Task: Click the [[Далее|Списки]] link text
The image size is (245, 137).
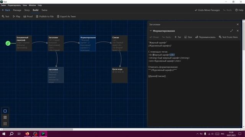Action: 157,76
